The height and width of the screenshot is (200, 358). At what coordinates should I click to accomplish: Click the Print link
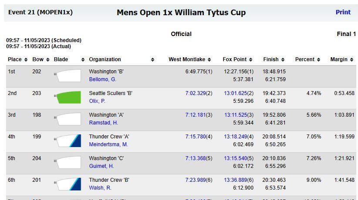click(x=343, y=12)
